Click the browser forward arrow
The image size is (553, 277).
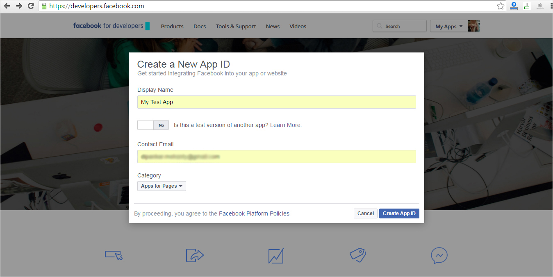19,6
